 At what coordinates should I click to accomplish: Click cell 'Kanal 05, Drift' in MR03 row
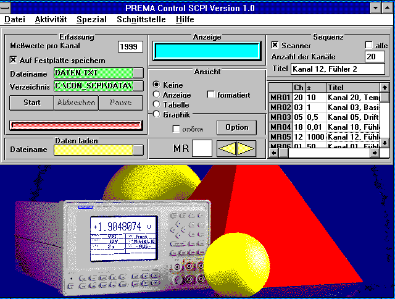point(353,117)
